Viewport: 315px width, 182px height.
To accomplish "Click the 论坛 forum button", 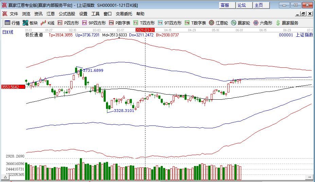I will click(x=242, y=5).
